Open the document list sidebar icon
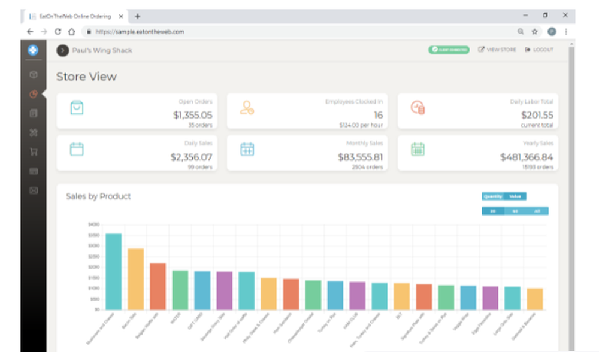Viewport: 599px width, 352px height. (34, 113)
